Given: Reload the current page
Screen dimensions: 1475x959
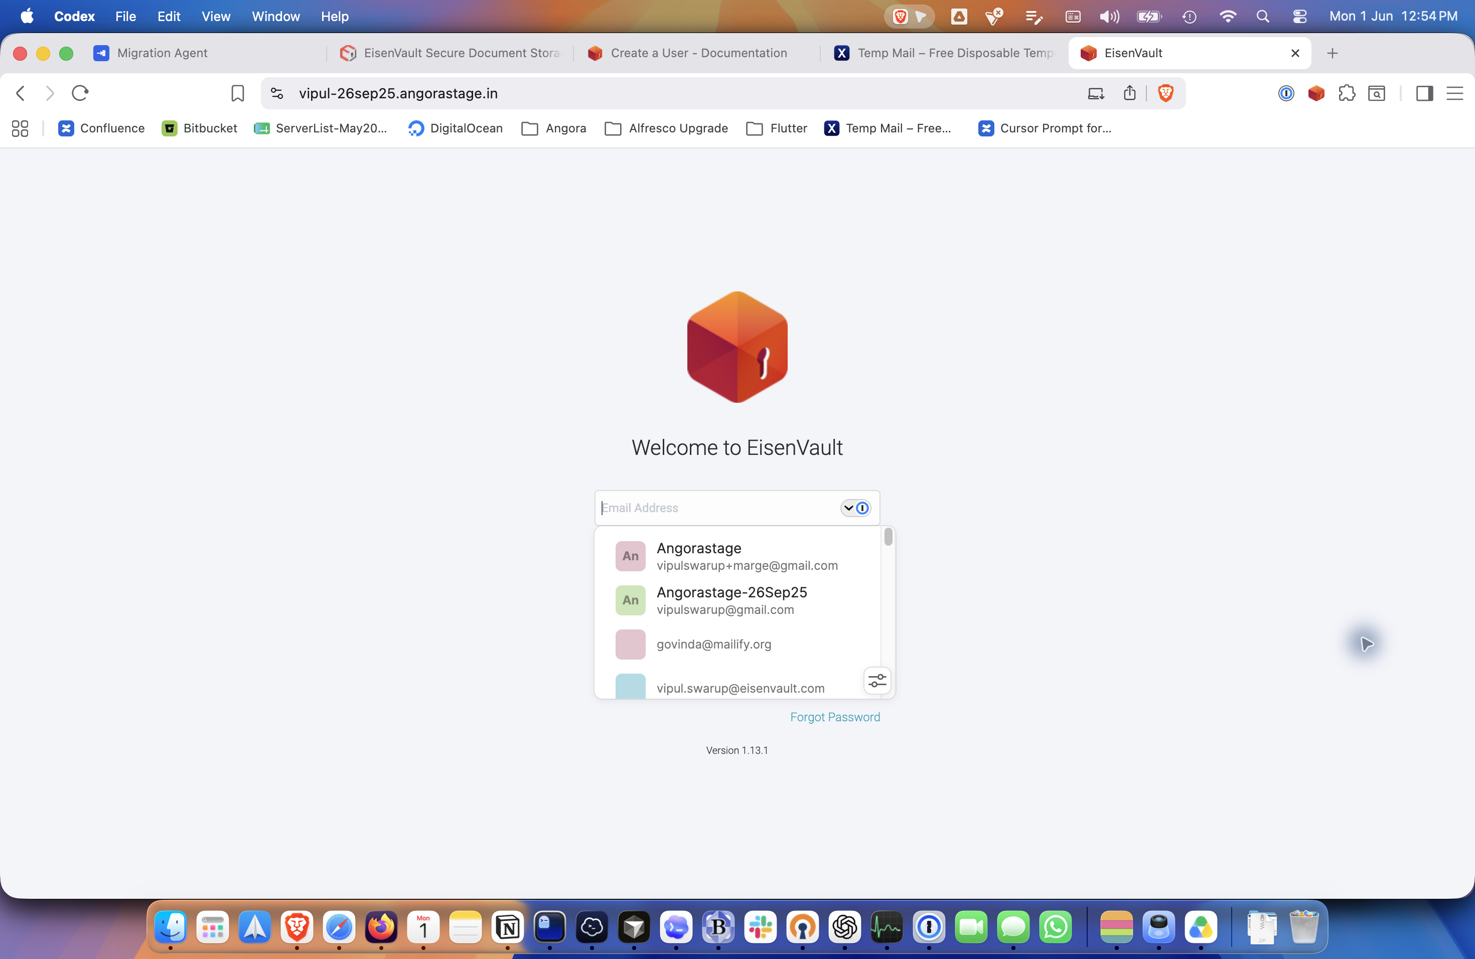Looking at the screenshot, I should coord(80,93).
